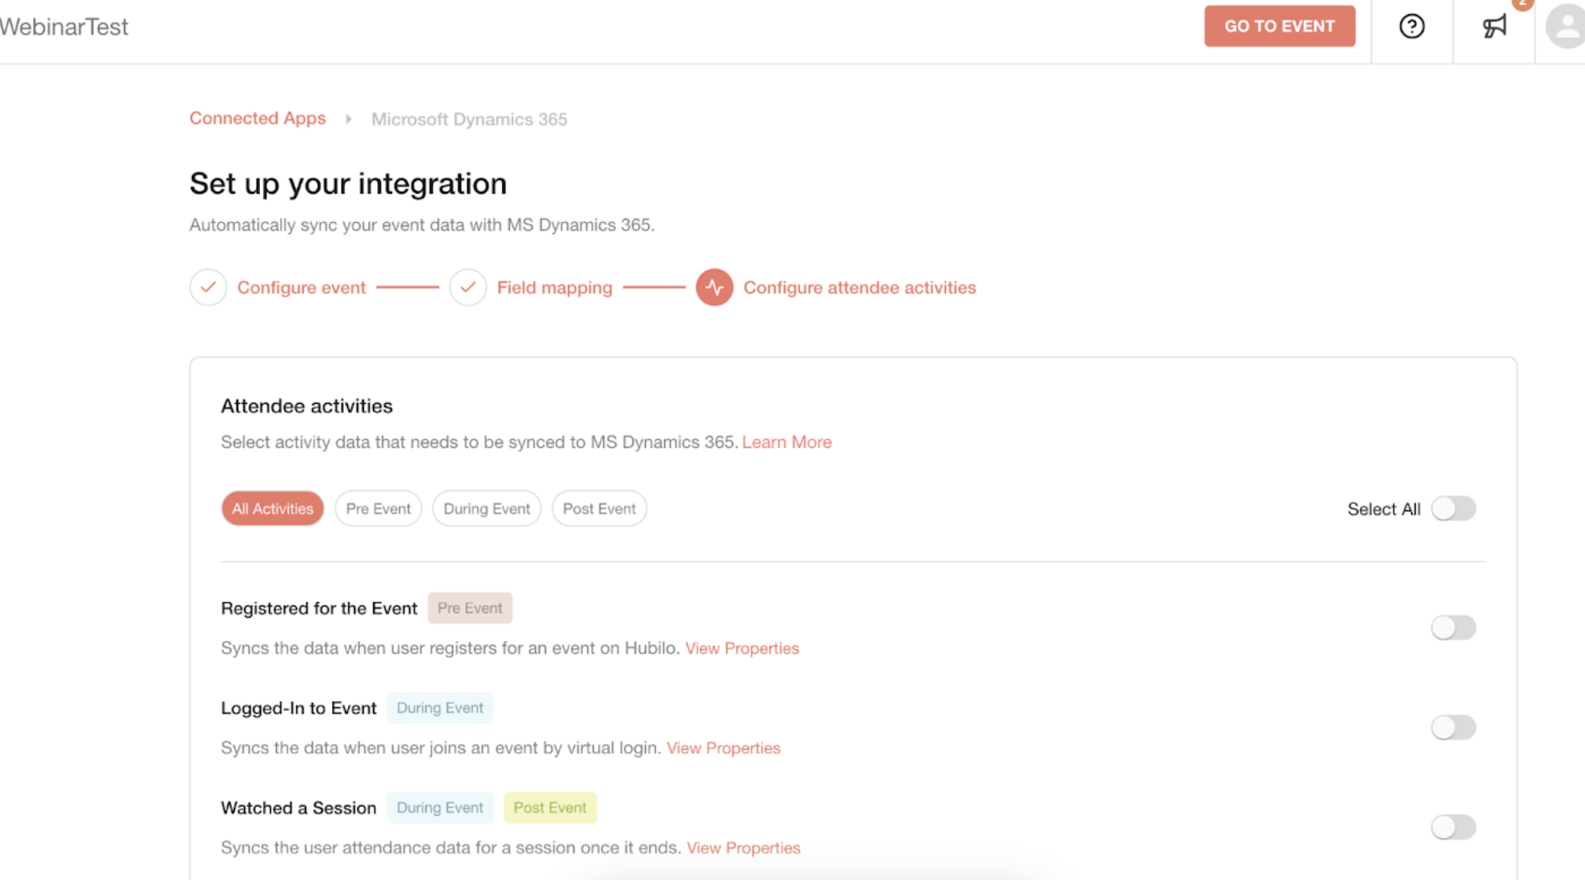Image resolution: width=1585 pixels, height=880 pixels.
Task: Toggle Registered for the Event sync
Action: [1453, 628]
